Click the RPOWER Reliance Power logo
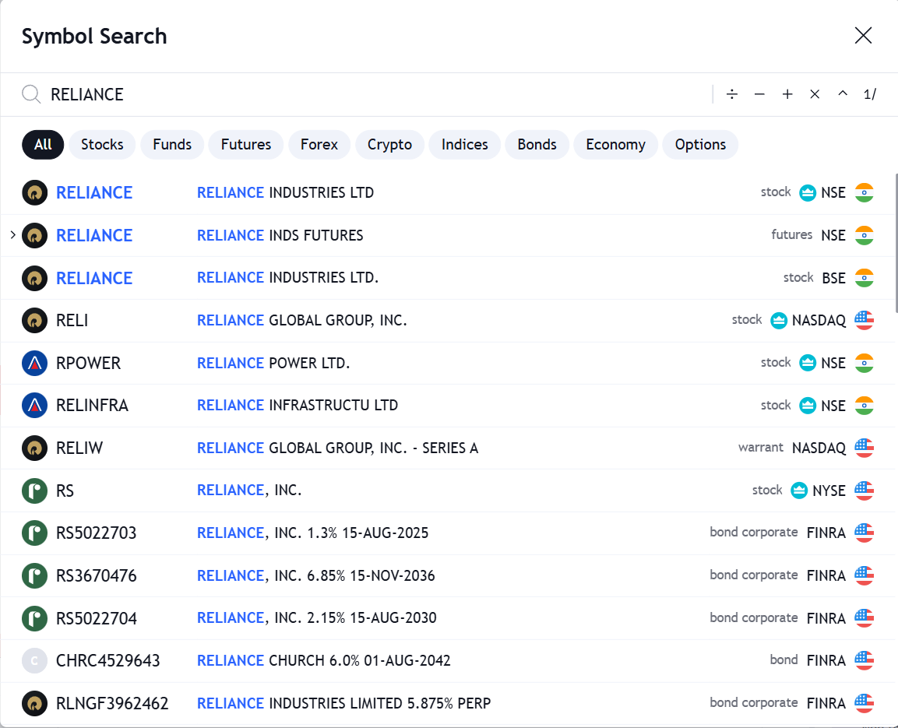Image resolution: width=898 pixels, height=728 pixels. tap(34, 363)
